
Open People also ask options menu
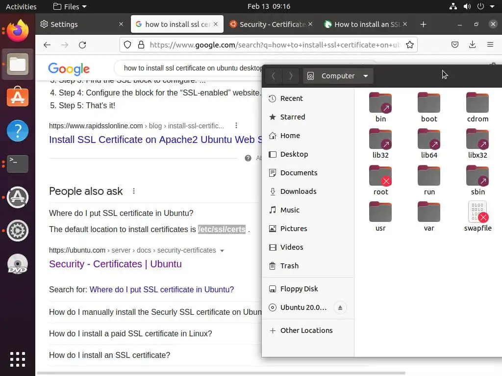click(134, 191)
